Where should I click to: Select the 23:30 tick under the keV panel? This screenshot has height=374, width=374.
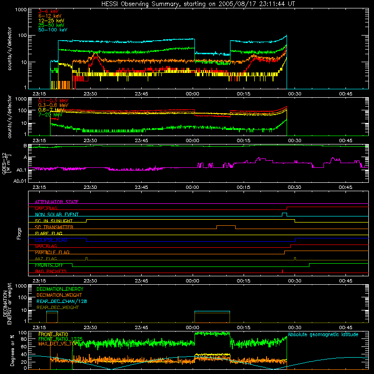(x=90, y=94)
